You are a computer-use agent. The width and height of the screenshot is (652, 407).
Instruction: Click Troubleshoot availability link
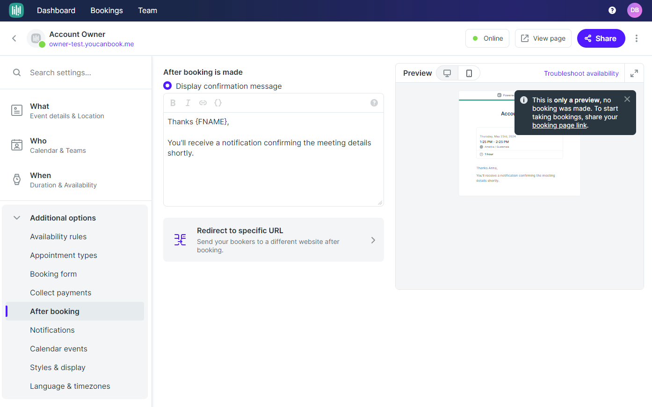pos(581,73)
